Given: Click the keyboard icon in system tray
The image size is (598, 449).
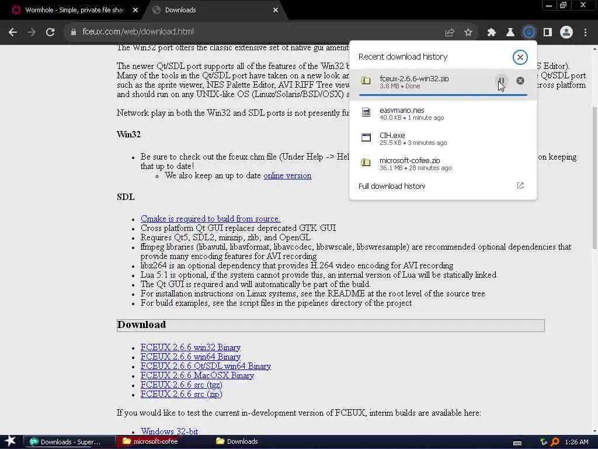Looking at the screenshot, I should [517, 443].
